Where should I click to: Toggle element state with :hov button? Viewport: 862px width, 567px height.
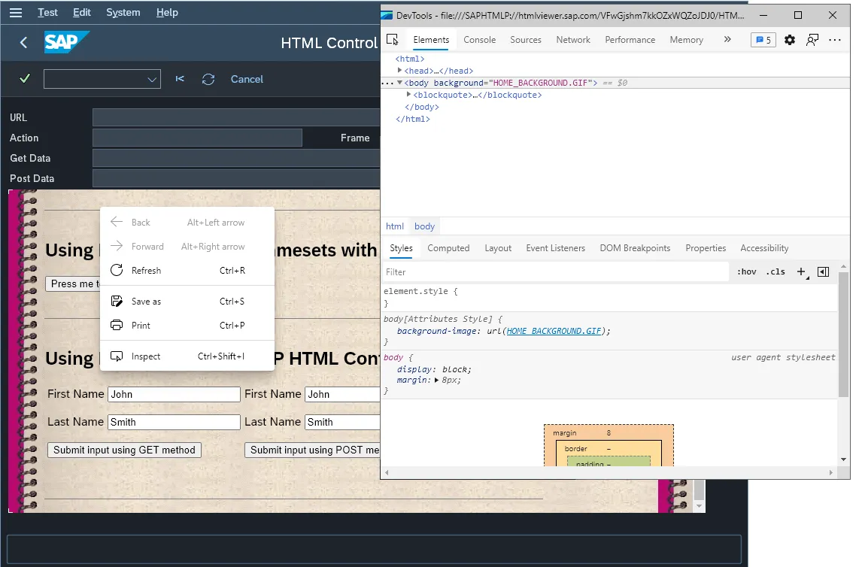(746, 271)
